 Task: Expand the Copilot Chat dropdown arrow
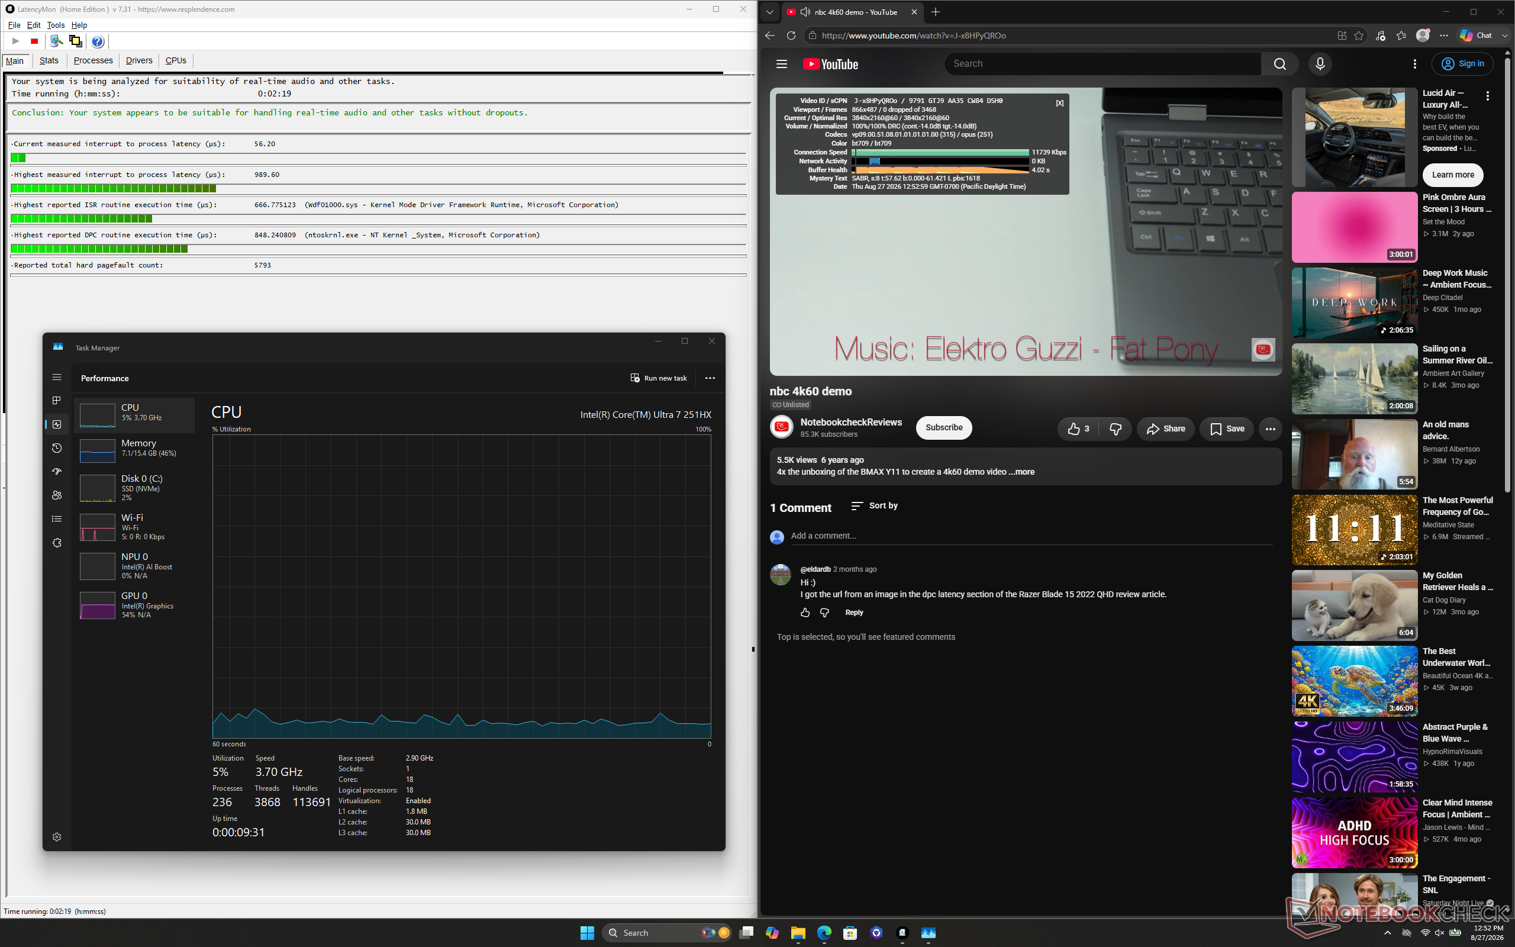click(1505, 36)
